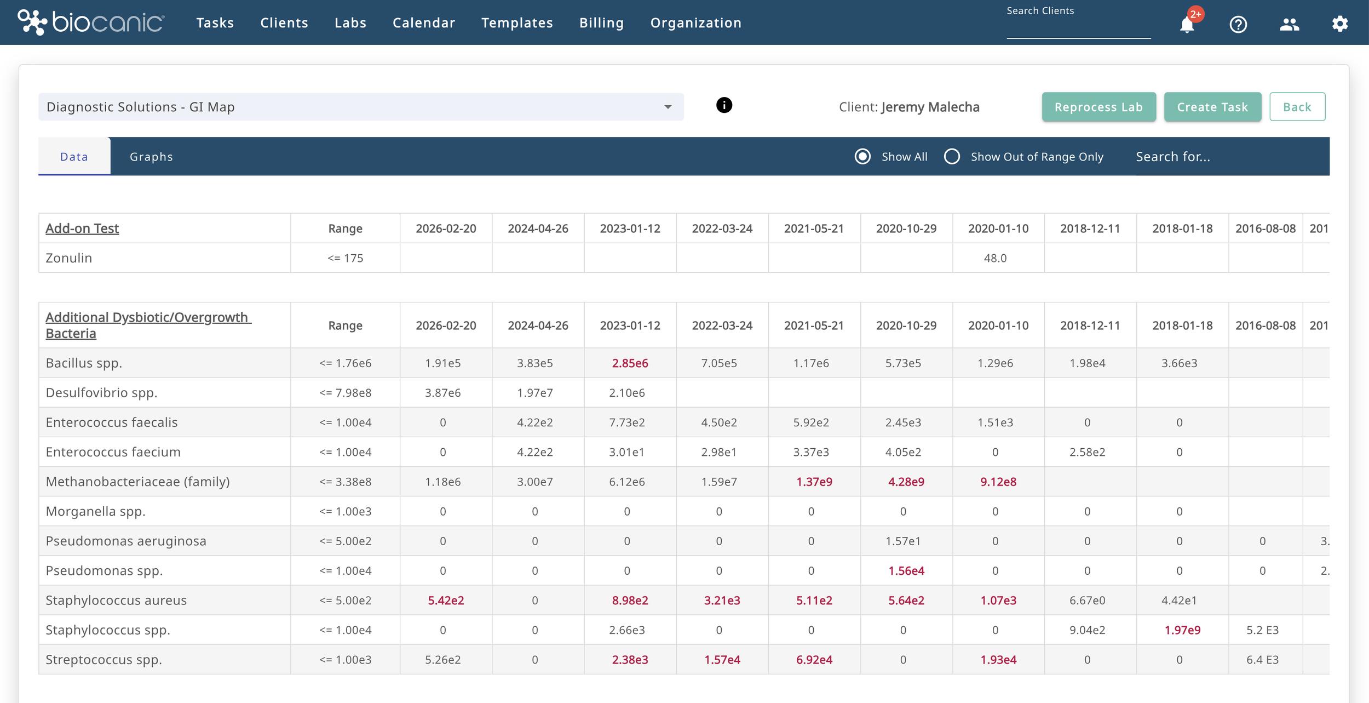Open Additional Dysbiotic/Overgrowth Bacteria link

tap(148, 325)
